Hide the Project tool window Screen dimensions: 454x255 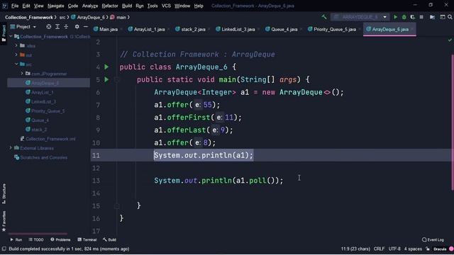click(86, 27)
